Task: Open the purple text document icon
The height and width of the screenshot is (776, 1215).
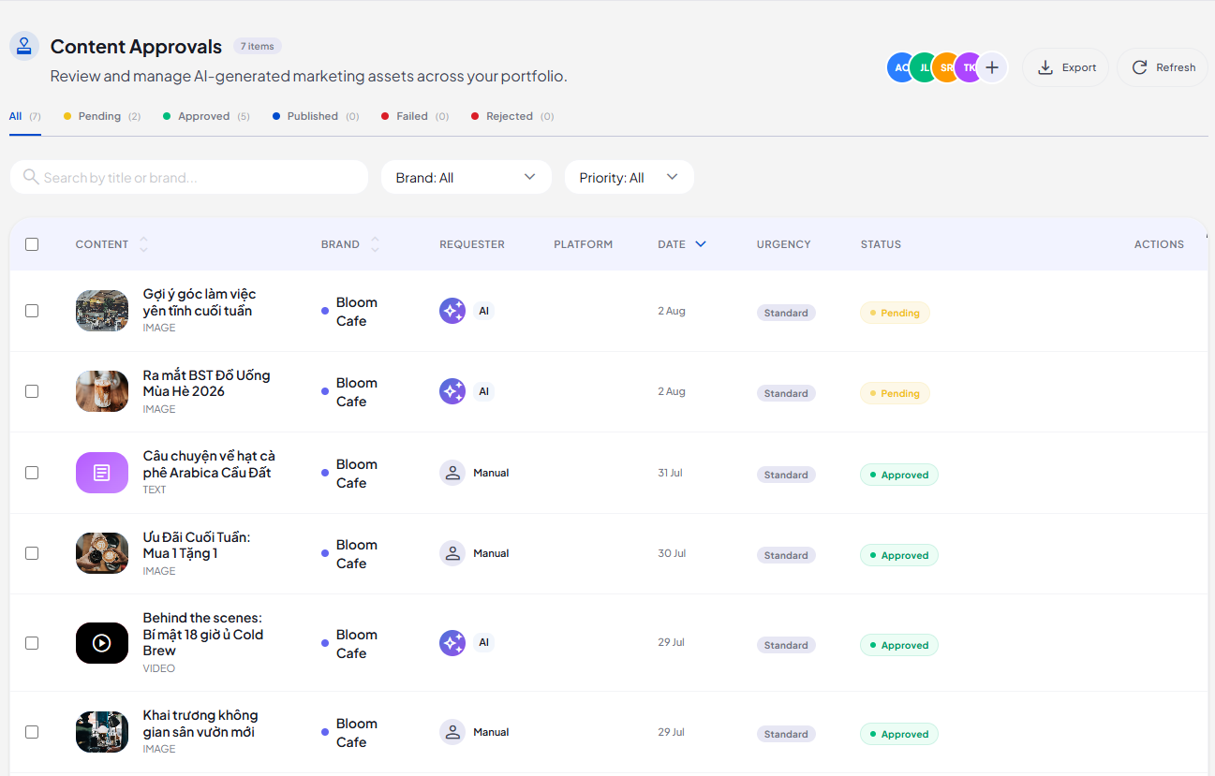Action: coord(102,473)
